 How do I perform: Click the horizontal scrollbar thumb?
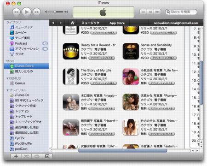(122, 151)
